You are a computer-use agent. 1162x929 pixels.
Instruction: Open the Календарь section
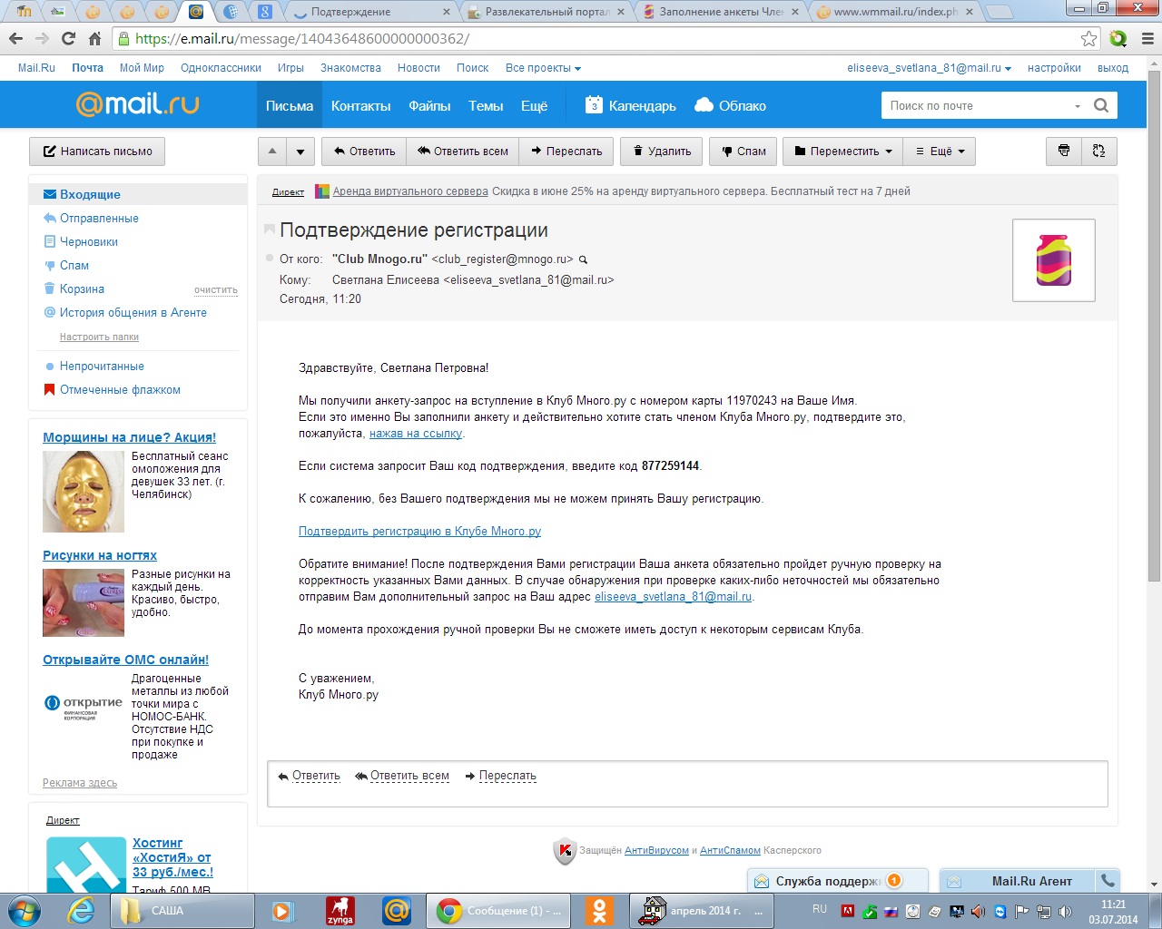pyautogui.click(x=631, y=105)
